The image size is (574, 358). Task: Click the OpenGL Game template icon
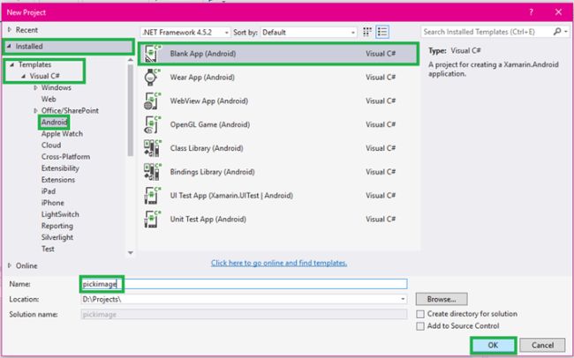(153, 124)
